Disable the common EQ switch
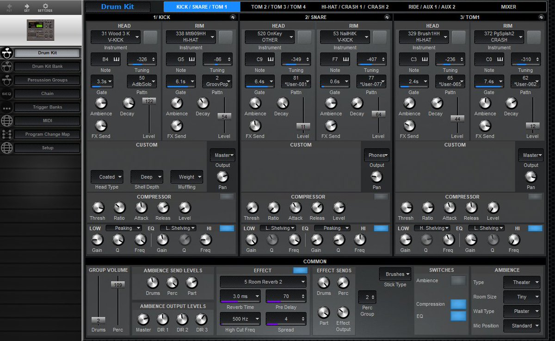 458,316
